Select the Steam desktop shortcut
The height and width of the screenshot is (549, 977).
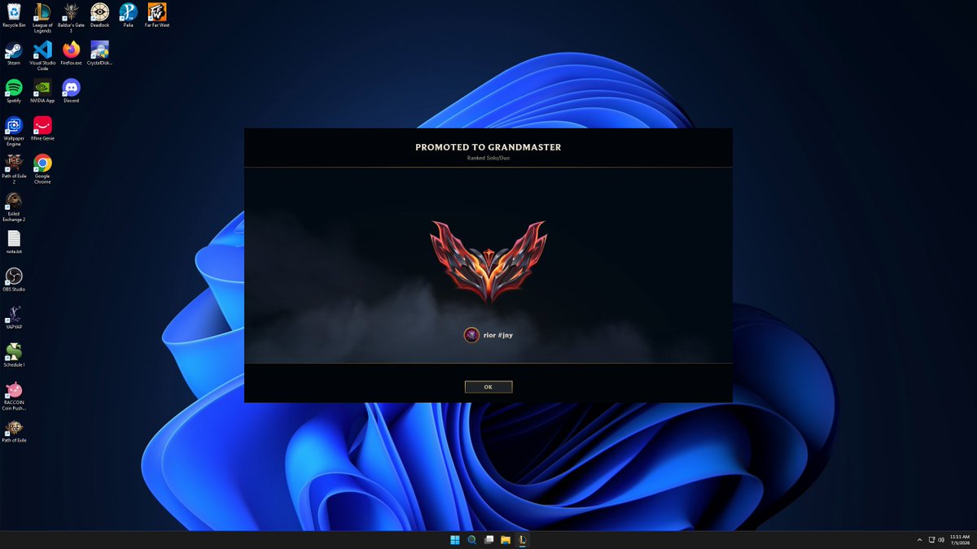(14, 53)
